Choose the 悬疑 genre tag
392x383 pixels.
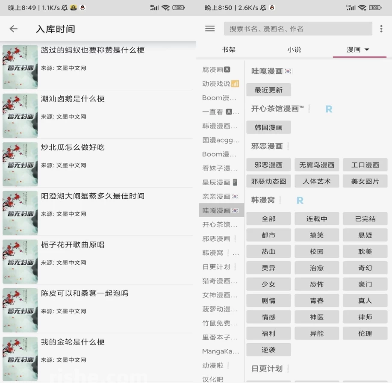[365, 235]
